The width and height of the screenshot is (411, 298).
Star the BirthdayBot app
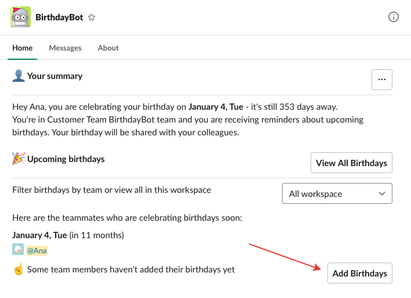(91, 17)
